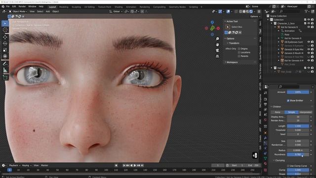Image resolution: width=316 pixels, height=178 pixels.
Task: Select the Measure tool
Action: [5, 70]
